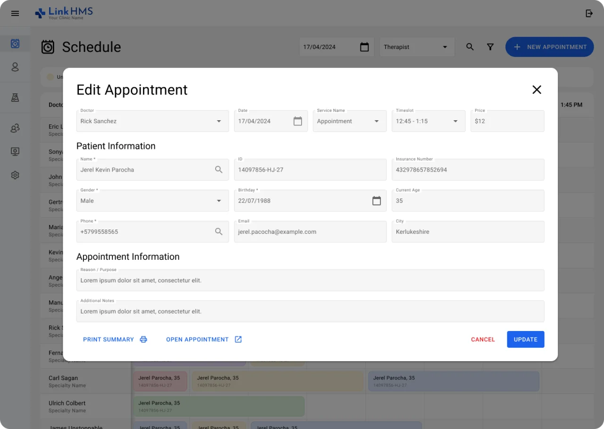Click Print Summary button

tap(115, 339)
